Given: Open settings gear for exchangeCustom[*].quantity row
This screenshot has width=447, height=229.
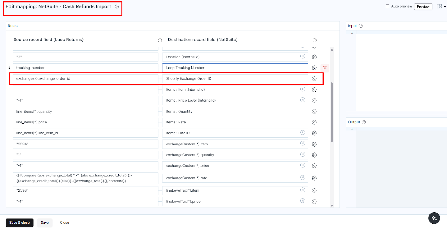Looking at the screenshot, I should click(x=314, y=155).
